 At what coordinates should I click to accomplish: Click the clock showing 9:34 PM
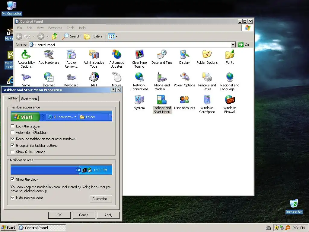click(299, 228)
